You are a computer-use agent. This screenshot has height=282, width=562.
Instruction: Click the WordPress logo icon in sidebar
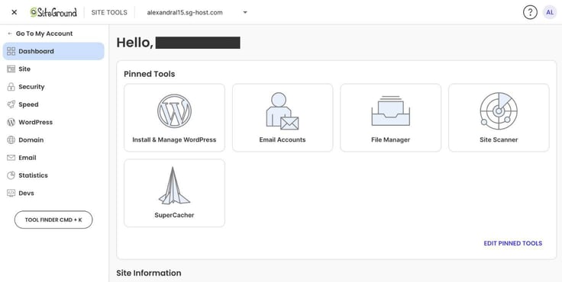(x=11, y=122)
